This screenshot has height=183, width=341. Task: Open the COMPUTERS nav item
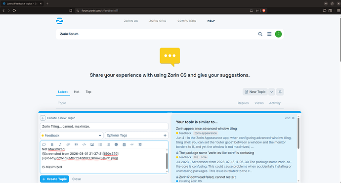(x=187, y=21)
